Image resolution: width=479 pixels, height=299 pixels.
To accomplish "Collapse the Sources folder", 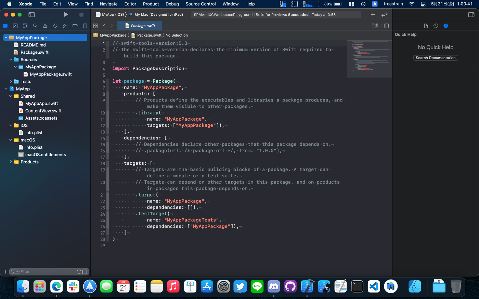I will click(11, 59).
